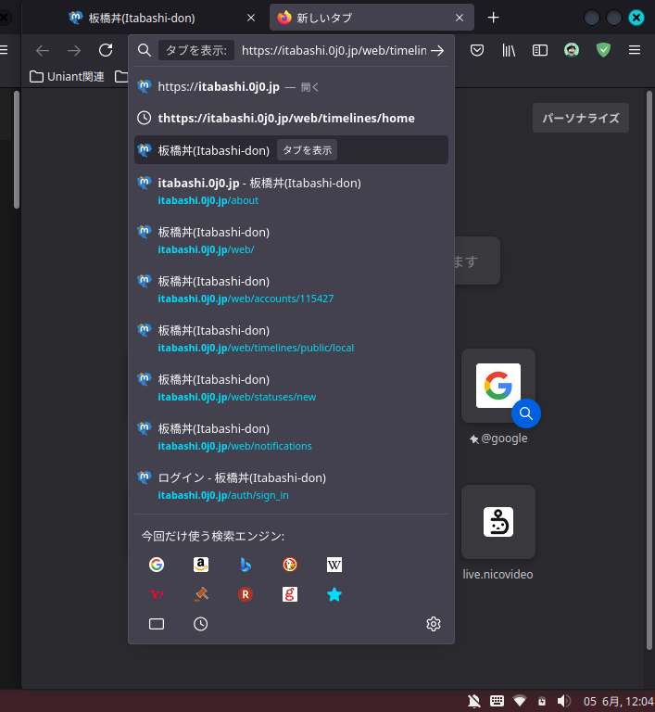The height and width of the screenshot is (712, 655).
Task: Open search settings via the gear icon
Action: (434, 624)
